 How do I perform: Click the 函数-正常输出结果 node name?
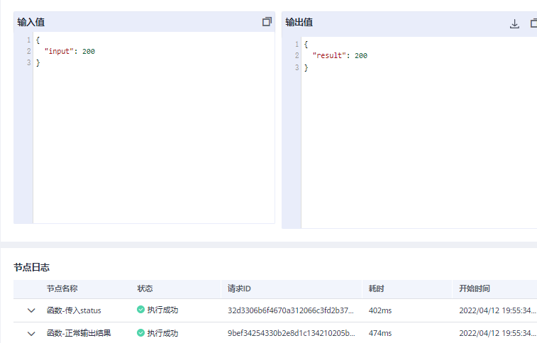pyautogui.click(x=79, y=333)
